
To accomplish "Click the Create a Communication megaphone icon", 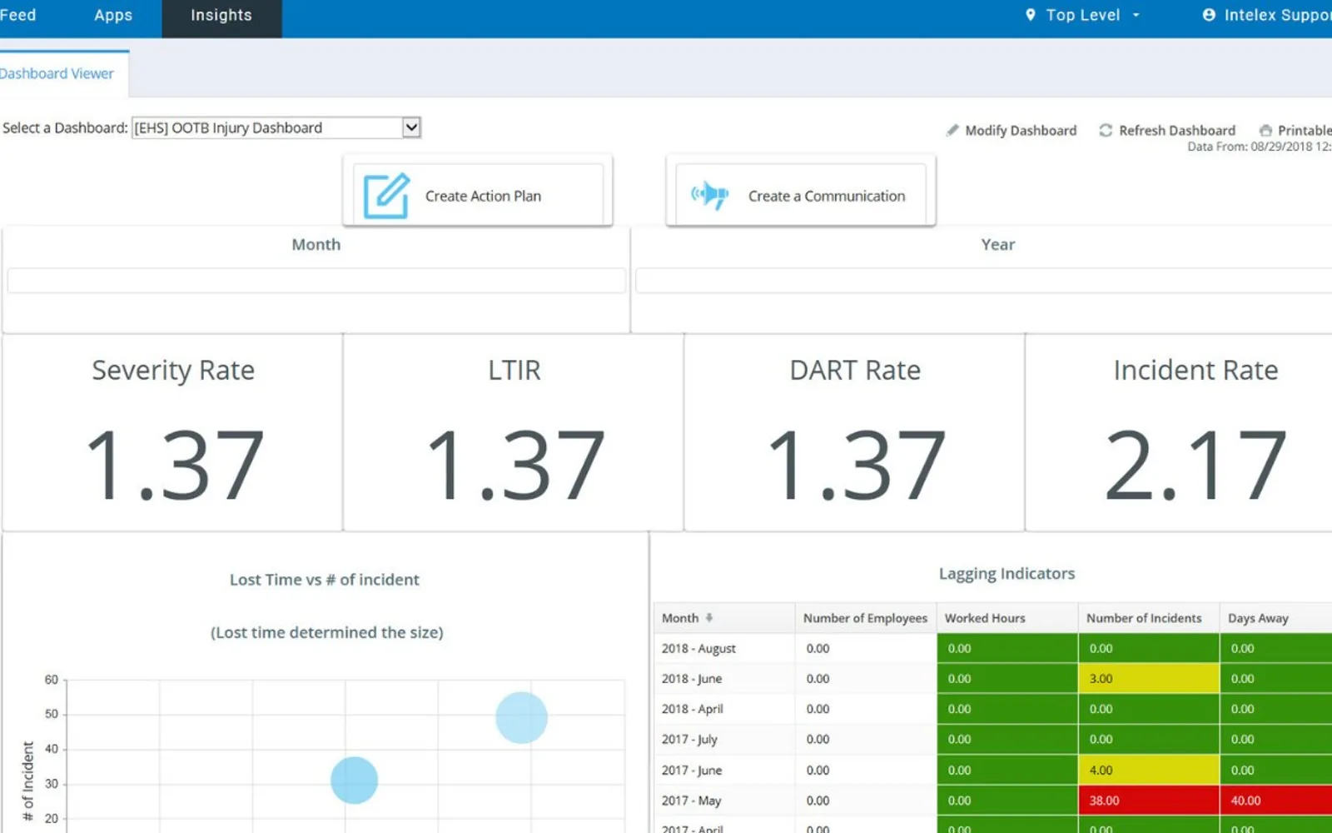I will coord(710,195).
